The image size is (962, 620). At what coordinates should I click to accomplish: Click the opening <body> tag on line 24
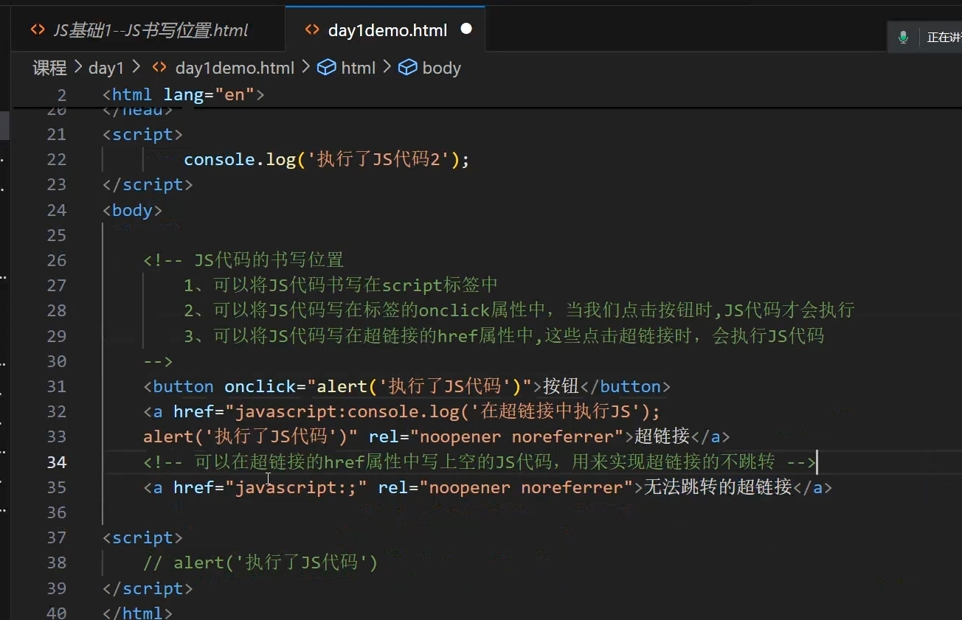tap(132, 210)
